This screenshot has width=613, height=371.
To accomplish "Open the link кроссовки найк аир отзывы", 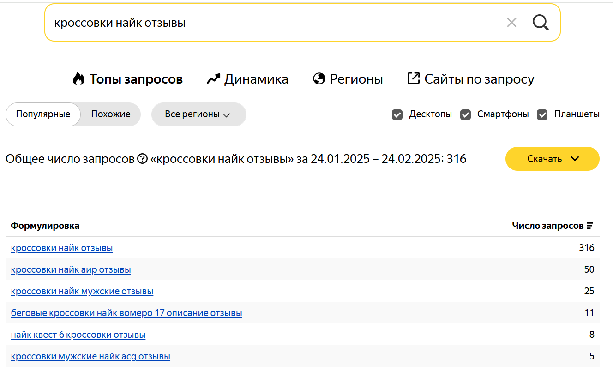I will pyautogui.click(x=71, y=269).
